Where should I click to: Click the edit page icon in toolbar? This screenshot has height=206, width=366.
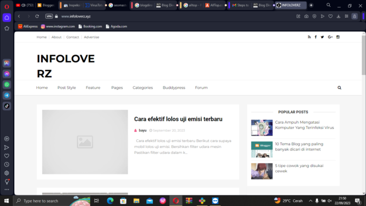(x=298, y=16)
